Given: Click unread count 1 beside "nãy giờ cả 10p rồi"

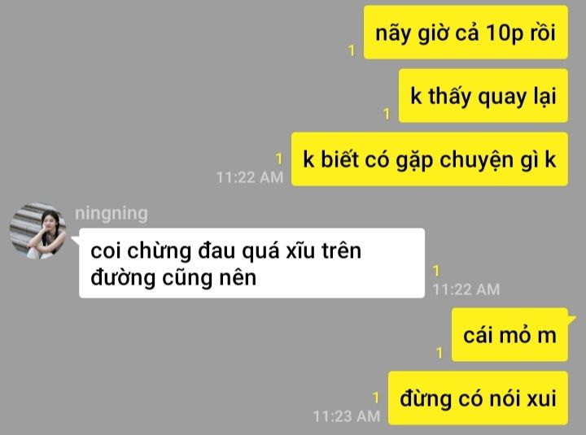Looking at the screenshot, I should pos(352,50).
